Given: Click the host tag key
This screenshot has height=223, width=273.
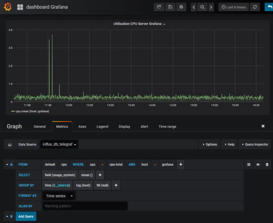Looking at the screenshot, I should click(145, 165).
